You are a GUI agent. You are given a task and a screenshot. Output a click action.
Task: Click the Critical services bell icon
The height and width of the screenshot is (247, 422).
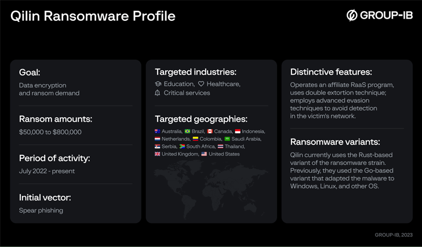click(158, 93)
